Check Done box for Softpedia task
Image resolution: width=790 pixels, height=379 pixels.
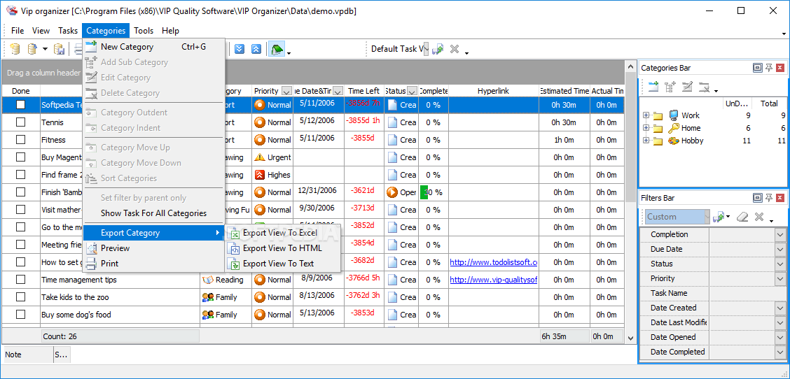click(x=20, y=105)
